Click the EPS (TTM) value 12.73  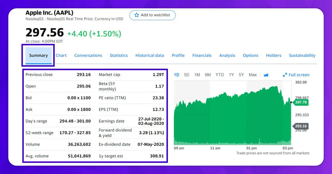tap(158, 109)
